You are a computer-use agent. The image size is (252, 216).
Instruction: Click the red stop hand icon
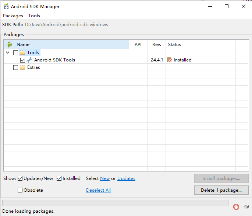(236, 207)
